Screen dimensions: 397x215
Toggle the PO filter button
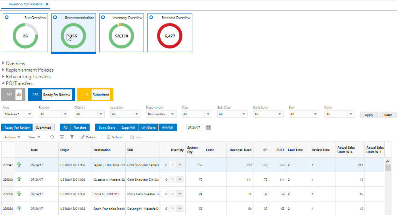click(x=65, y=128)
